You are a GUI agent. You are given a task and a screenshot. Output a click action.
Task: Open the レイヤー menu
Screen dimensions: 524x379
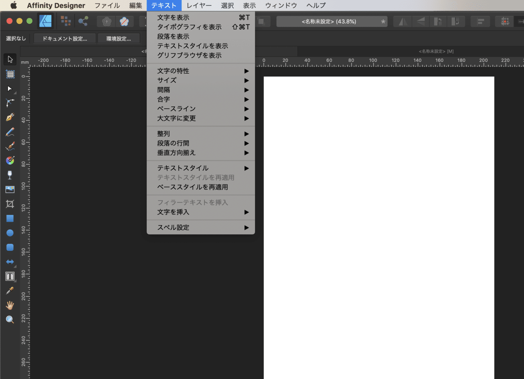click(199, 5)
